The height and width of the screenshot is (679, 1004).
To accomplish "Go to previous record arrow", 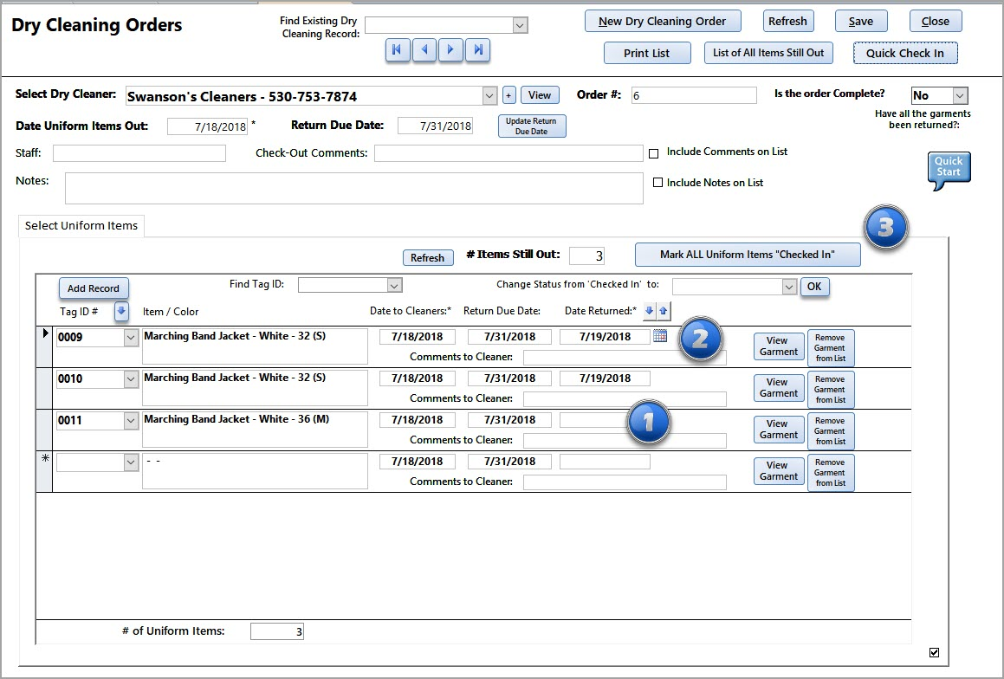I will (424, 50).
